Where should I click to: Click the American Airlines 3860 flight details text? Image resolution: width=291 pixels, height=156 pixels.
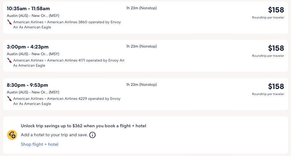click(x=84, y=22)
